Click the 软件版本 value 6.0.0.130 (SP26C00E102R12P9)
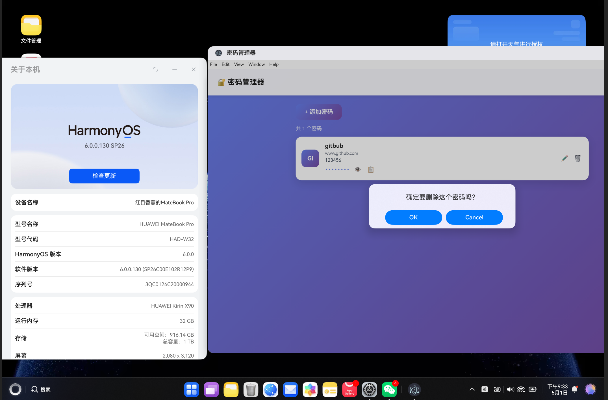Image resolution: width=608 pixels, height=400 pixels. tap(157, 269)
